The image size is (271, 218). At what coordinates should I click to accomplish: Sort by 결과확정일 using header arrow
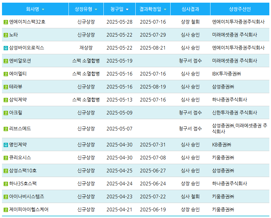coord(165,9)
